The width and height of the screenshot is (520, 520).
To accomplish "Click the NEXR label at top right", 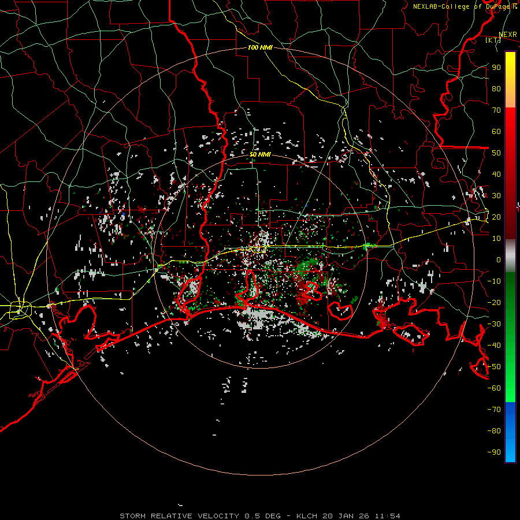I will pos(508,35).
